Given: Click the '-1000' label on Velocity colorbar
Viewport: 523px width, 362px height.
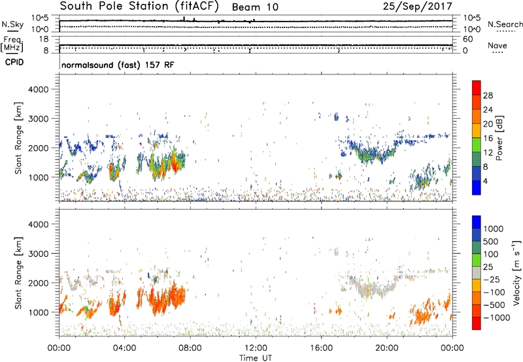Looking at the screenshot, I should pyautogui.click(x=496, y=318).
